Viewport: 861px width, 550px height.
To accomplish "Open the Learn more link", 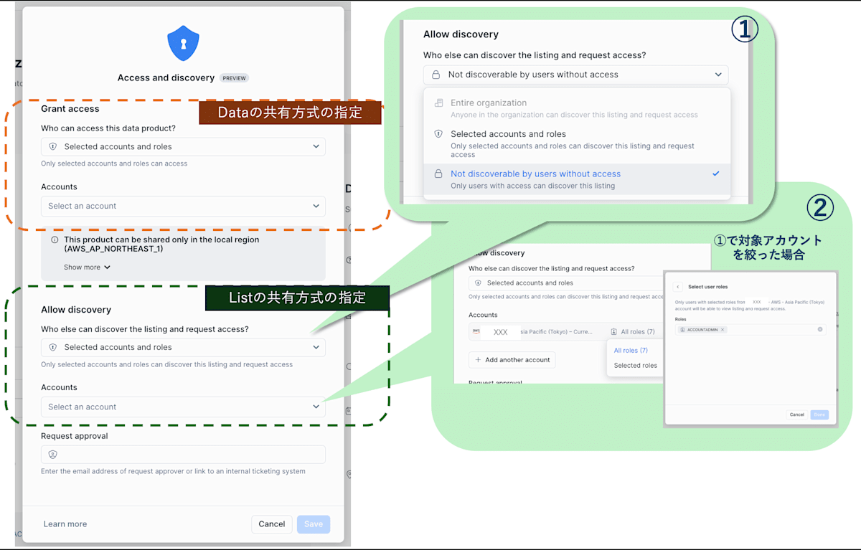I will pyautogui.click(x=65, y=524).
